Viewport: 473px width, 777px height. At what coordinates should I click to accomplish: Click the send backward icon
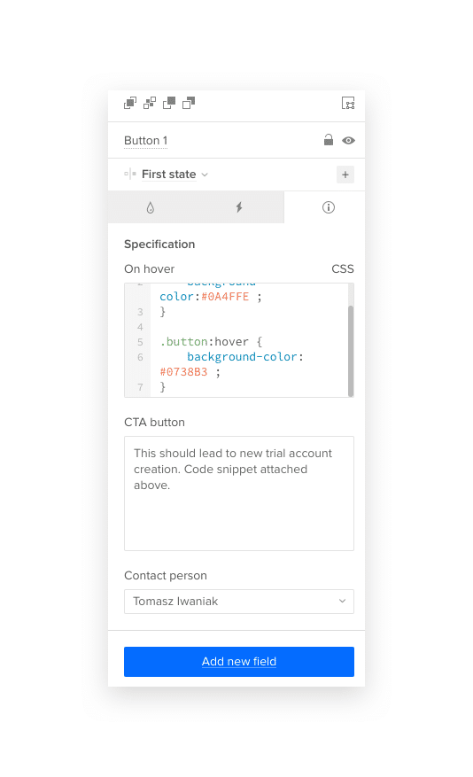(169, 103)
